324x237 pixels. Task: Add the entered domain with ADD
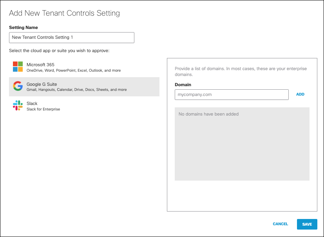pos(300,94)
